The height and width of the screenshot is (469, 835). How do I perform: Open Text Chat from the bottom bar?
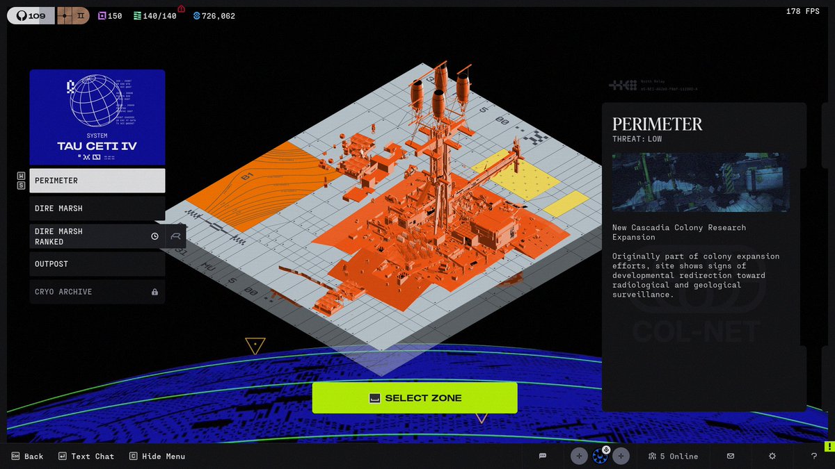(x=86, y=456)
